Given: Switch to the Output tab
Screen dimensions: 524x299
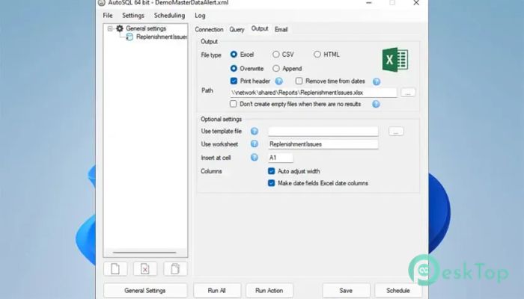Looking at the screenshot, I should click(260, 28).
